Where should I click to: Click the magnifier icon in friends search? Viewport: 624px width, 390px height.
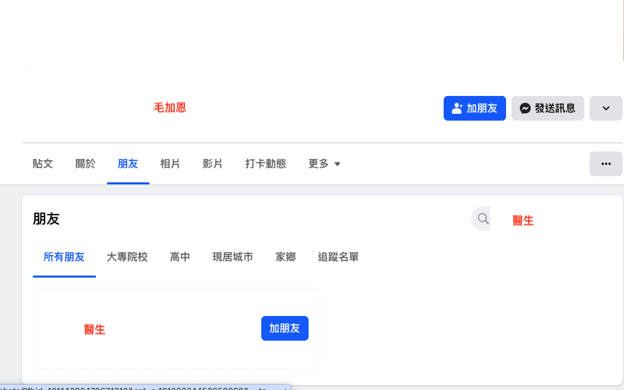tap(483, 219)
